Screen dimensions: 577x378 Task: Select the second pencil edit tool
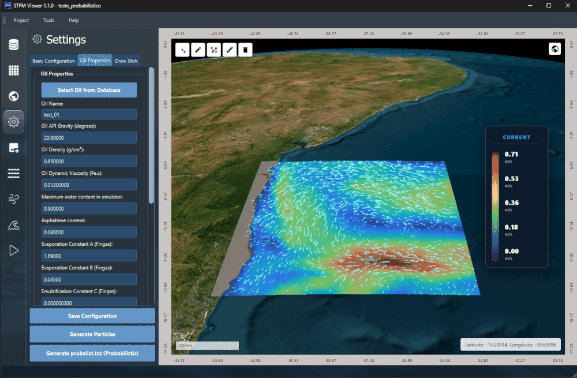[x=230, y=50]
